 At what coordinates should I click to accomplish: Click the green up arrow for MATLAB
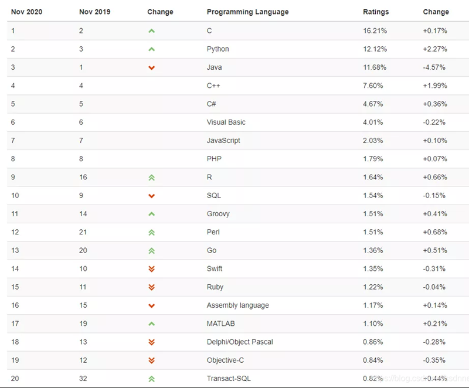pyautogui.click(x=152, y=324)
